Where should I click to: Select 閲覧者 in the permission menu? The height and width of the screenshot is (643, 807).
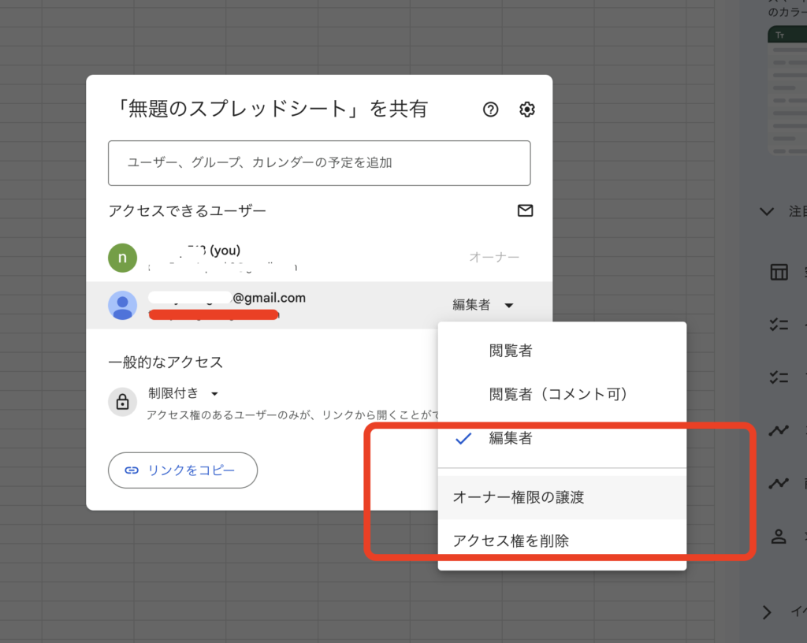tap(511, 351)
